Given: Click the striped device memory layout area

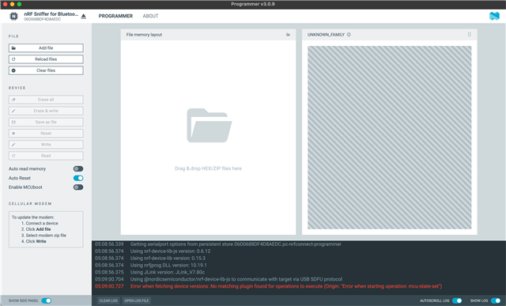Looking at the screenshot, I should [390, 138].
